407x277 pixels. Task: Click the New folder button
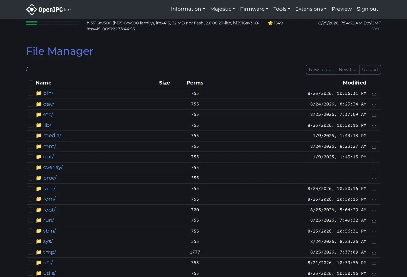tap(321, 70)
